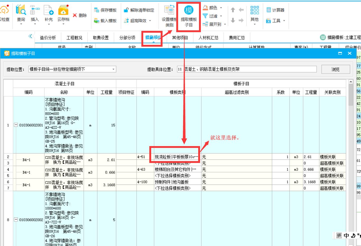
Task: Click the code cell 4-51
Action: [x=145, y=157]
